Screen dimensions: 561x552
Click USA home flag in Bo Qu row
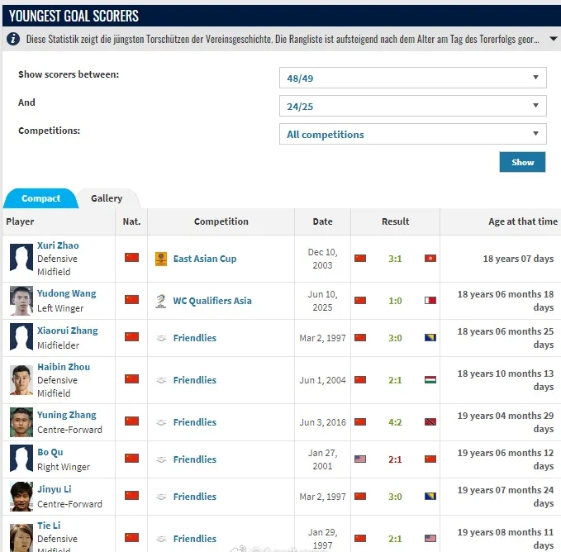coord(360,459)
